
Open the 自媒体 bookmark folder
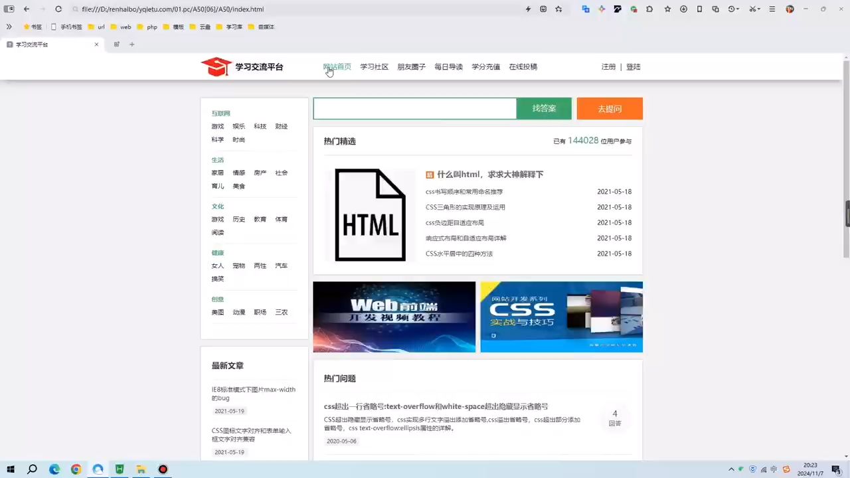261,27
